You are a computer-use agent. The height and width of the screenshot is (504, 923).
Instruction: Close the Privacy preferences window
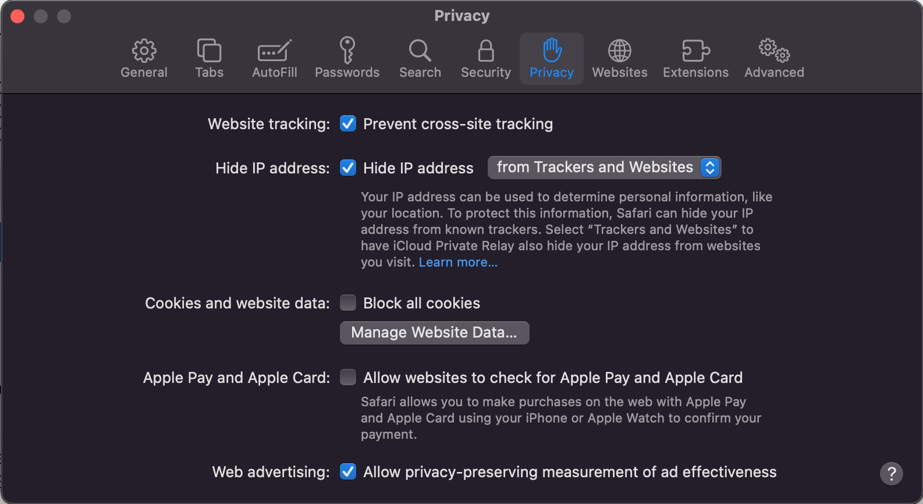(17, 16)
